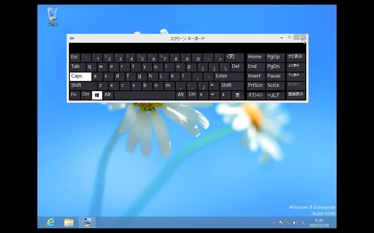Click the Insert key
The image size is (374, 233).
(256, 76)
